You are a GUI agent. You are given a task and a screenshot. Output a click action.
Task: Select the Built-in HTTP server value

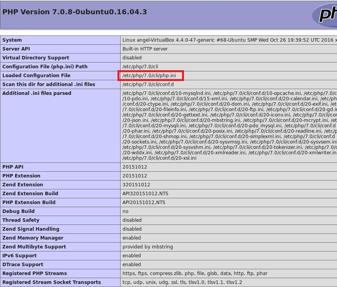coord(145,49)
